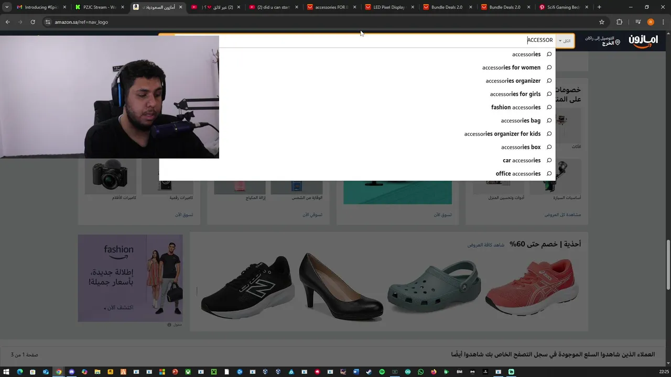Open Chrome from the taskbar
This screenshot has width=671, height=377.
(x=59, y=372)
